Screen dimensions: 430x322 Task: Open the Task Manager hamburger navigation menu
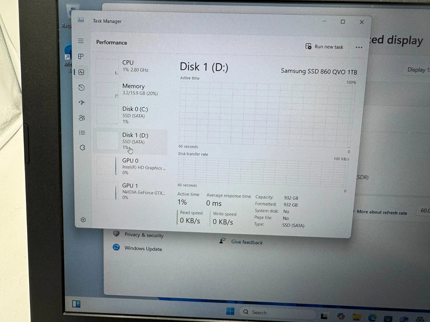tap(81, 41)
